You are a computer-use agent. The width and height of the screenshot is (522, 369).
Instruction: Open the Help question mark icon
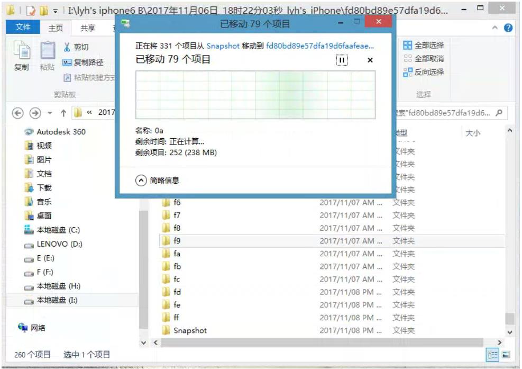pos(508,28)
